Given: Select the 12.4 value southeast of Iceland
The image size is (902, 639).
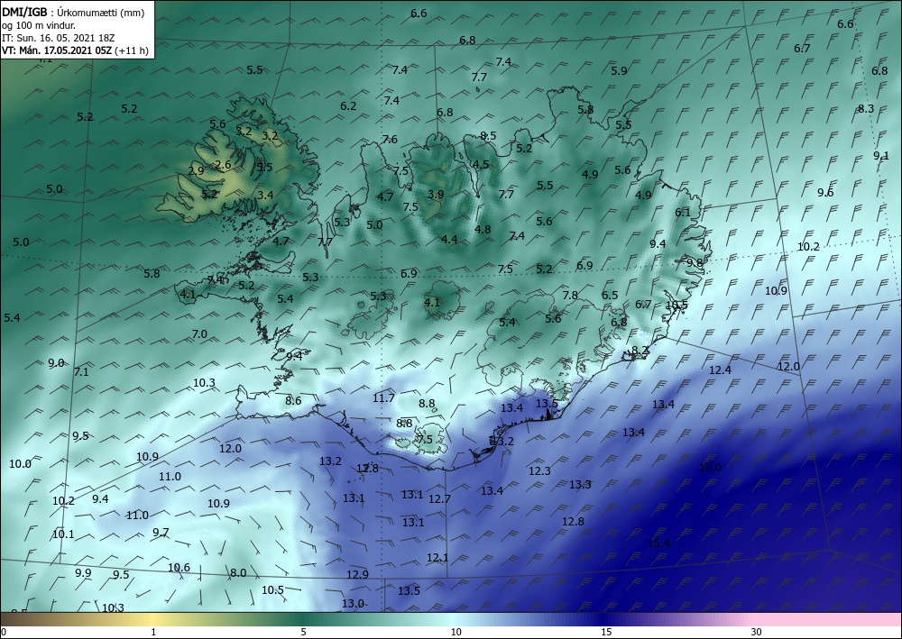Looking at the screenshot, I should coord(720,370).
